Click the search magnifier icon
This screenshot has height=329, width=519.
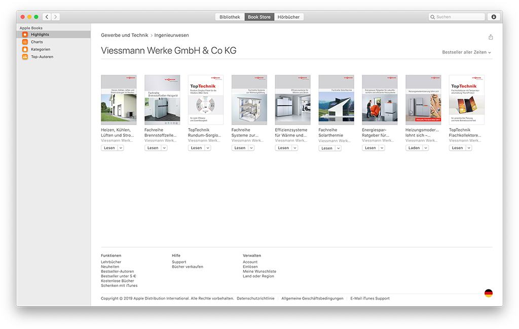432,17
